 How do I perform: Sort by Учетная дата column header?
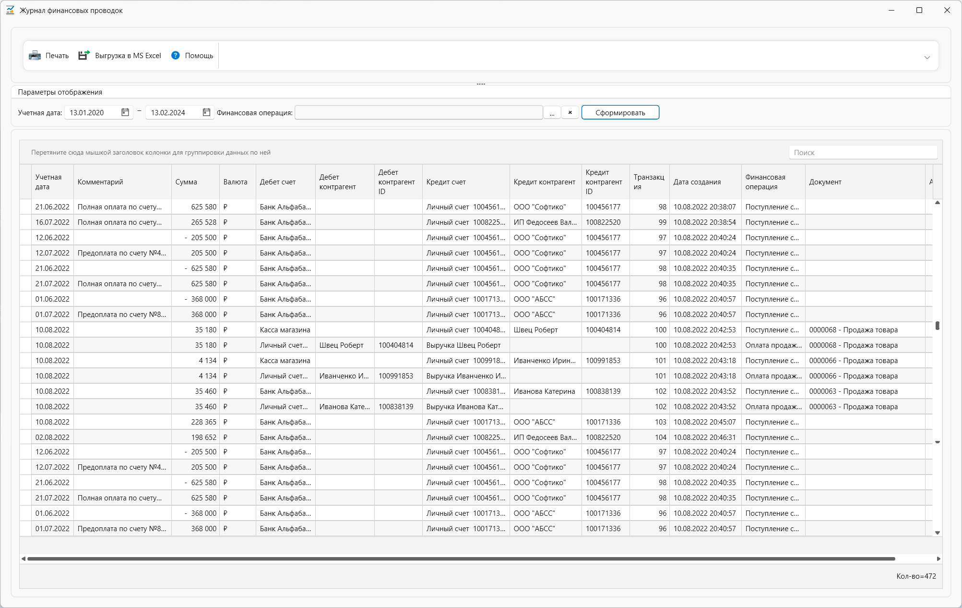[x=52, y=182]
